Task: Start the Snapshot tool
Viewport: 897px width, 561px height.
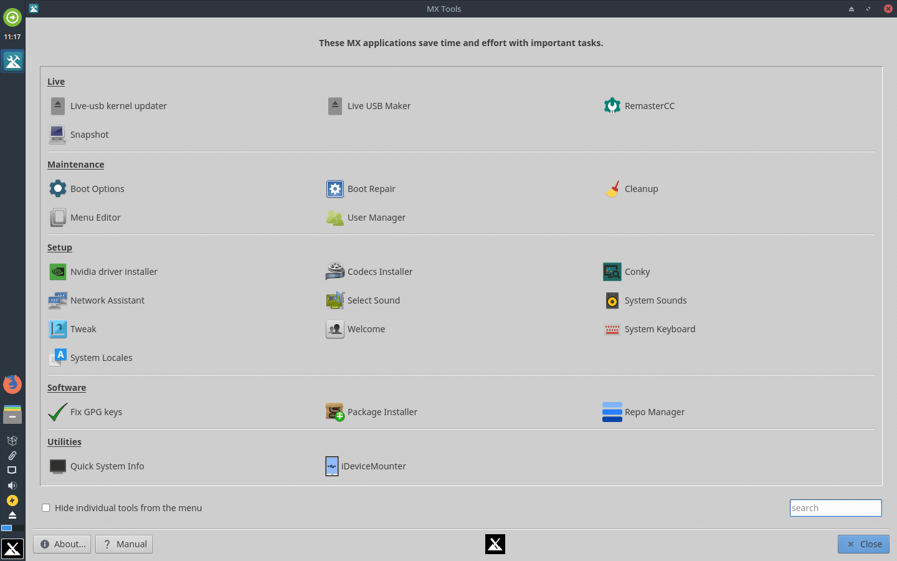Action: coord(79,135)
